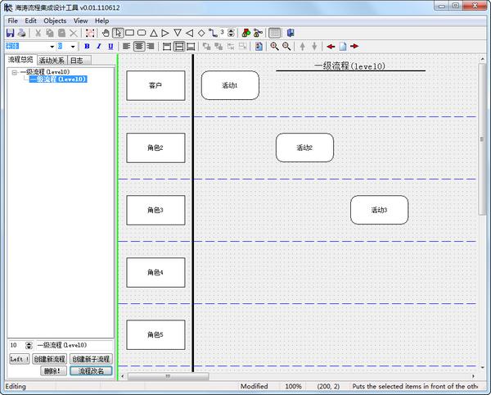
Task: Toggle underline text formatting
Action: 110,47
